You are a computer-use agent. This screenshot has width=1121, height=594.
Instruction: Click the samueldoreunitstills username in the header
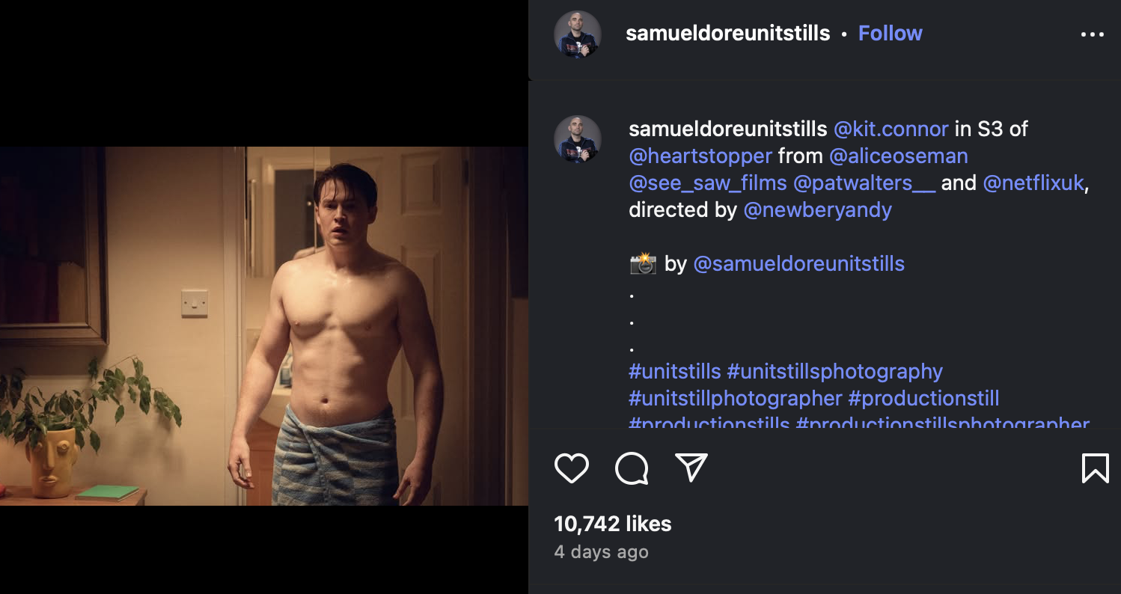727,33
